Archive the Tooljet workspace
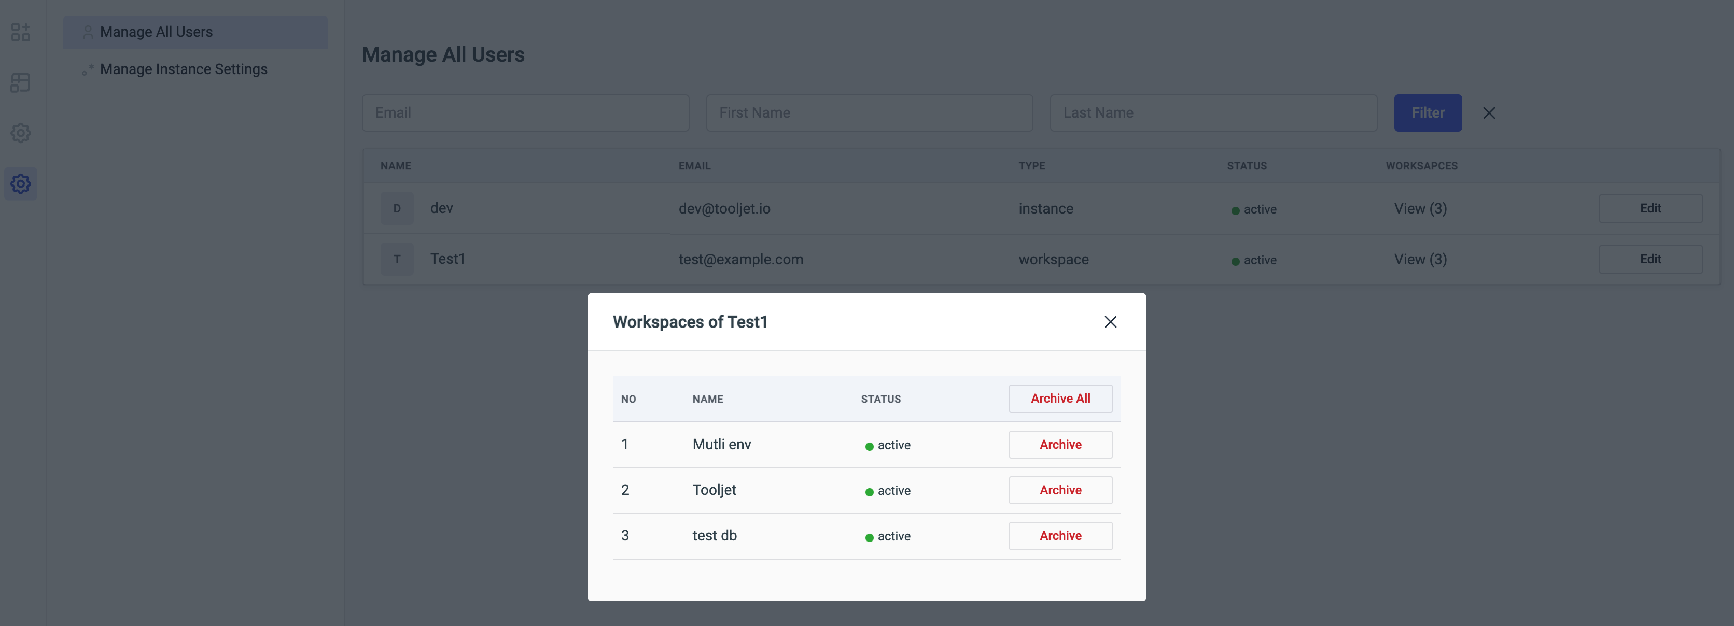 1059,490
